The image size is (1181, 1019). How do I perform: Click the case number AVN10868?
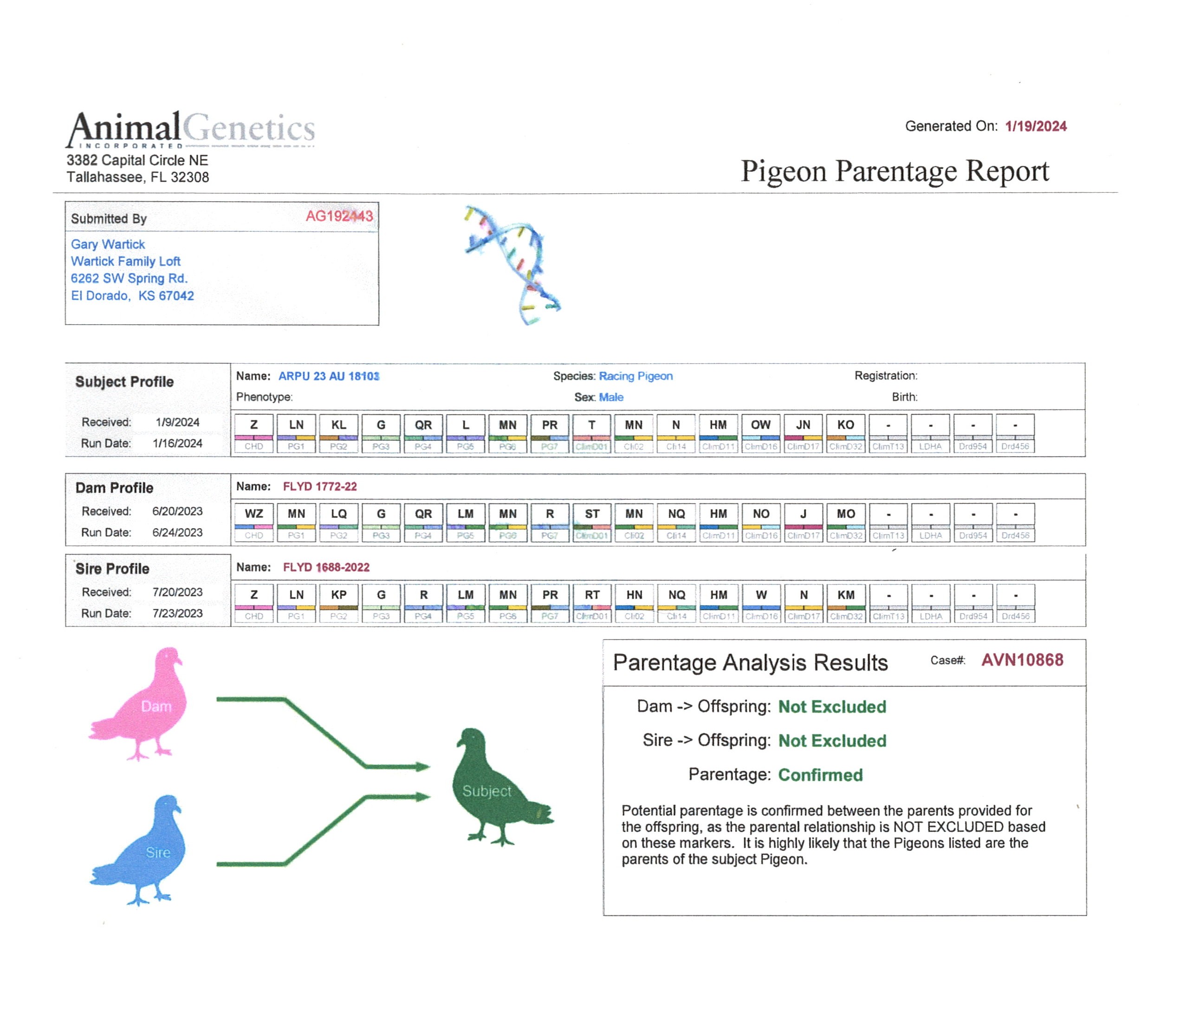coord(1022,660)
